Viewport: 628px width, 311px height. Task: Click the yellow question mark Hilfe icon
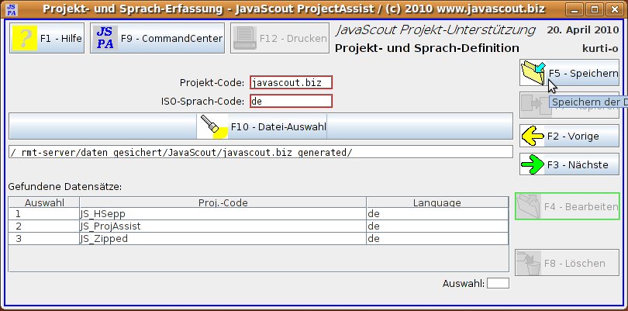[26, 37]
